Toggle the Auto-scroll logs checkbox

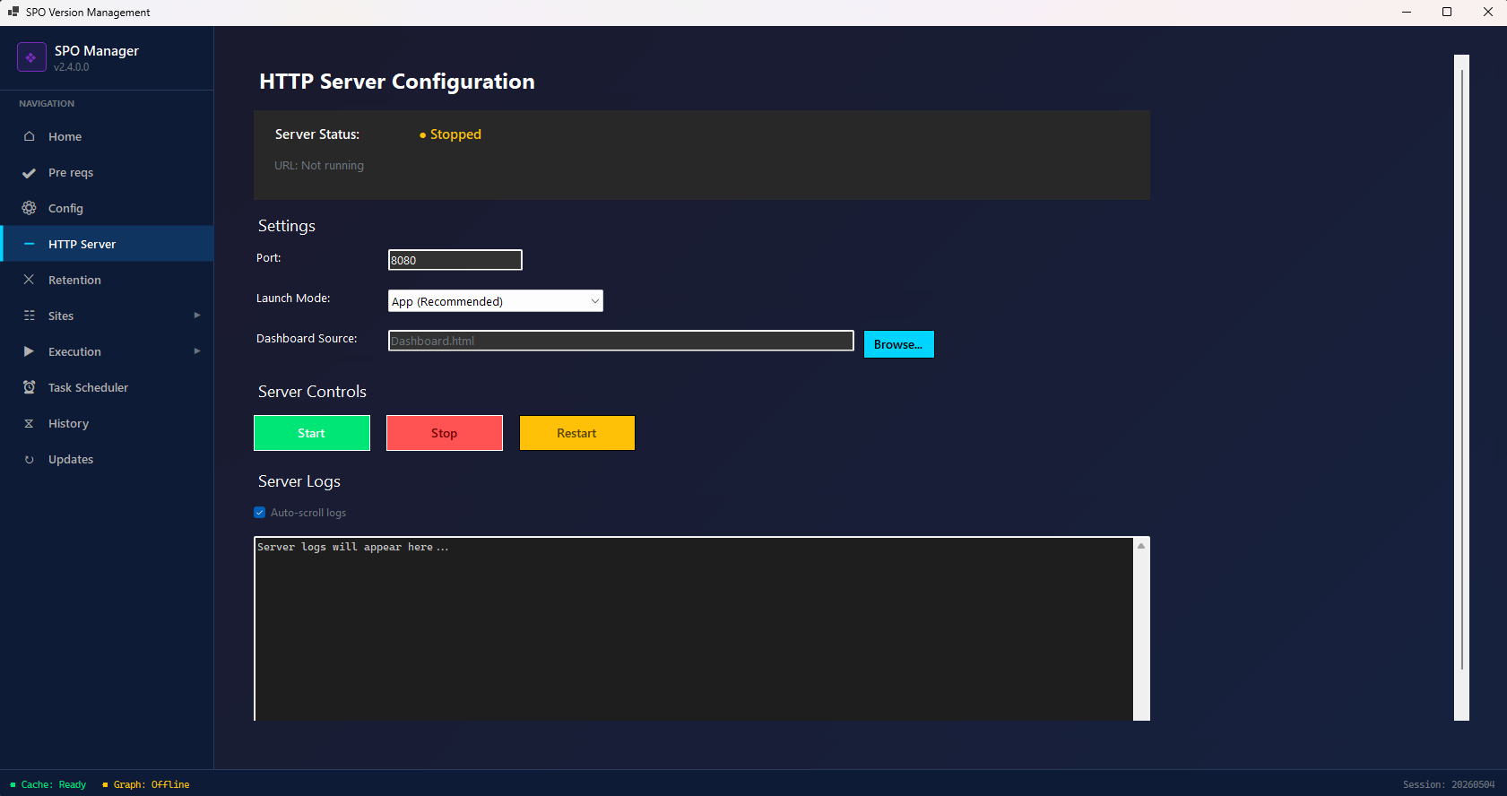pyautogui.click(x=260, y=513)
